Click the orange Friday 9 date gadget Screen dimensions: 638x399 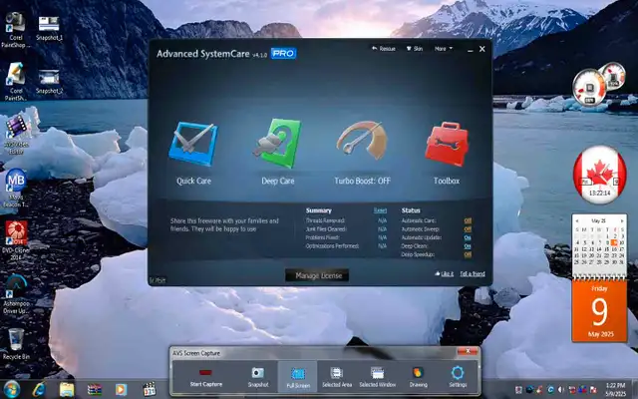click(599, 311)
